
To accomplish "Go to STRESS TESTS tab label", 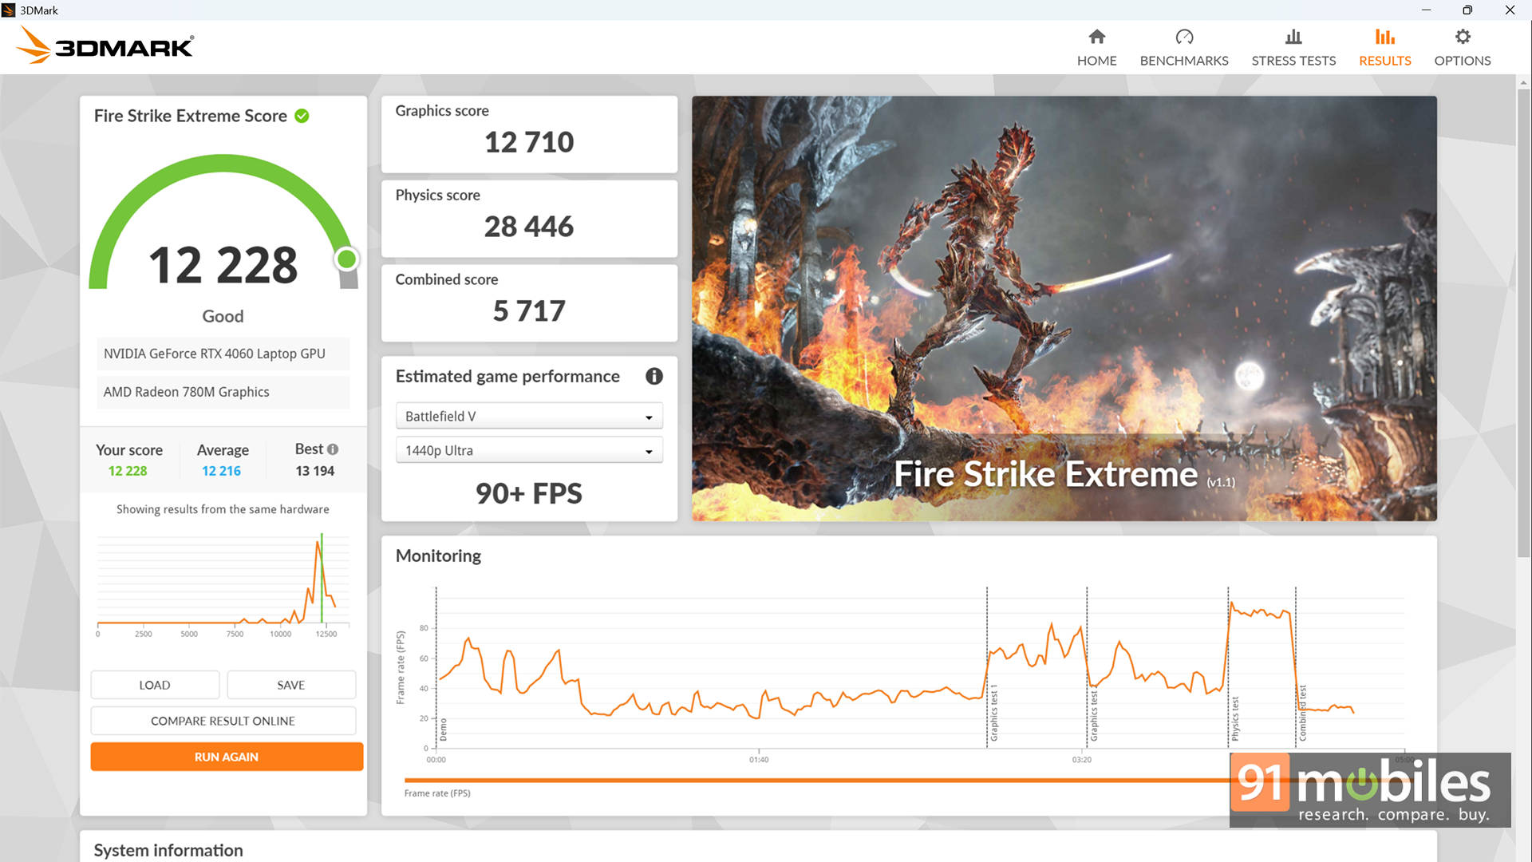I will tap(1293, 61).
